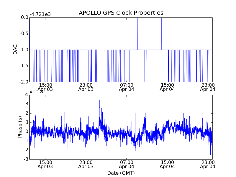Click the DAC plot '0.0' tick label
The width and height of the screenshot is (236, 177).
25,17
